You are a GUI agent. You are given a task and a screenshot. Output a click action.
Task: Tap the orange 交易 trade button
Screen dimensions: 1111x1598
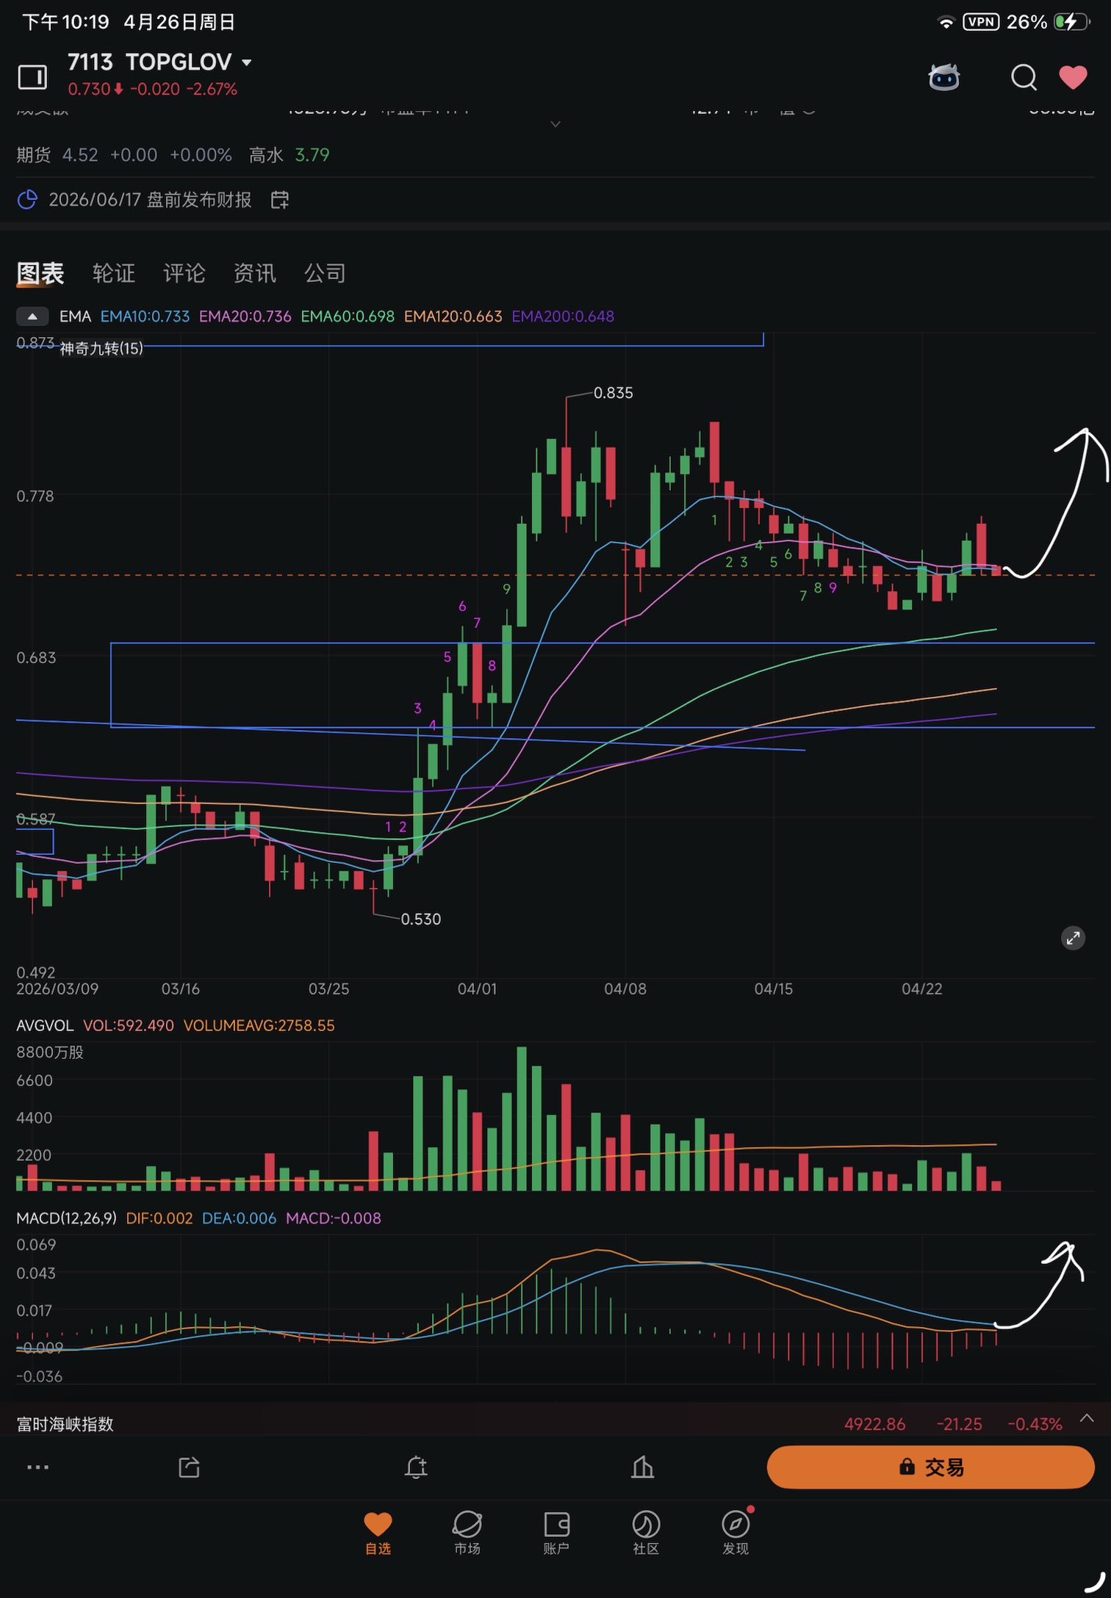pos(931,1467)
